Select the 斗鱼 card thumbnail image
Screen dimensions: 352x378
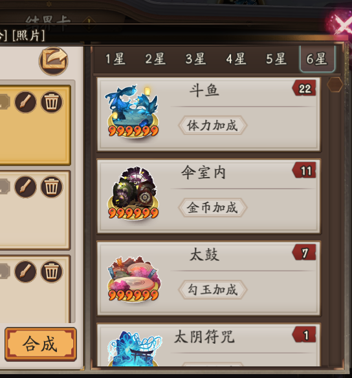pyautogui.click(x=133, y=111)
